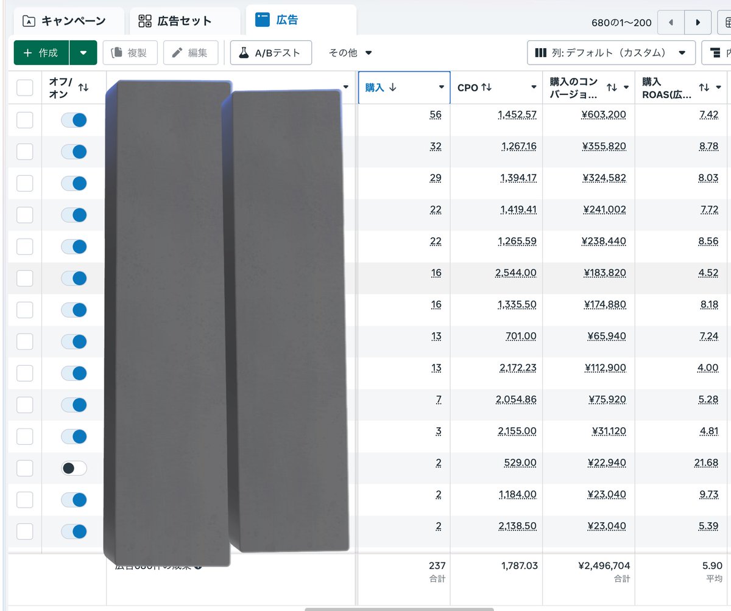Click the ROAS value 4.00
731x611 pixels.
tap(709, 368)
